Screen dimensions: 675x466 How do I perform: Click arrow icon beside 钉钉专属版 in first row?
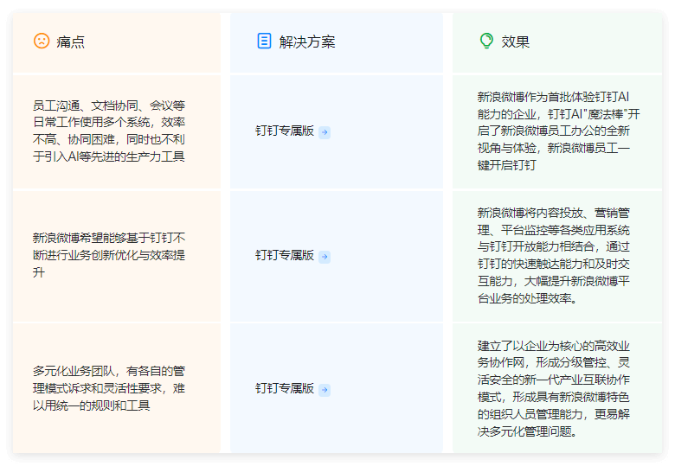tap(325, 132)
